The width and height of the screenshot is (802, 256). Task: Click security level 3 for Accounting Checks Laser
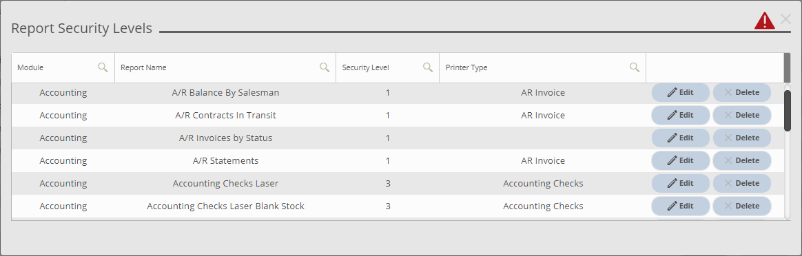(x=388, y=183)
